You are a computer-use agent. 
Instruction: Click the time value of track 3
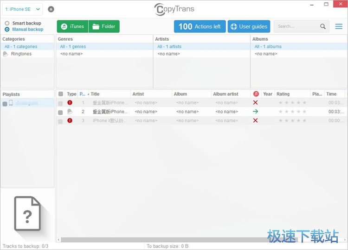click(335, 120)
